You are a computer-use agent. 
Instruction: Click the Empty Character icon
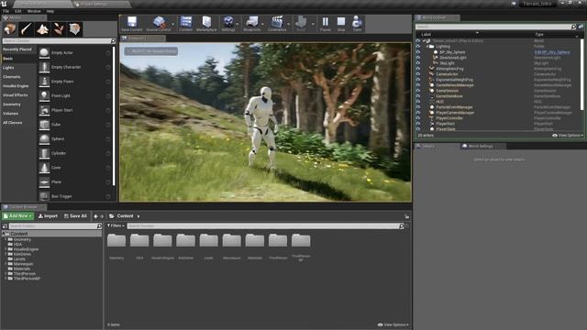(x=44, y=67)
